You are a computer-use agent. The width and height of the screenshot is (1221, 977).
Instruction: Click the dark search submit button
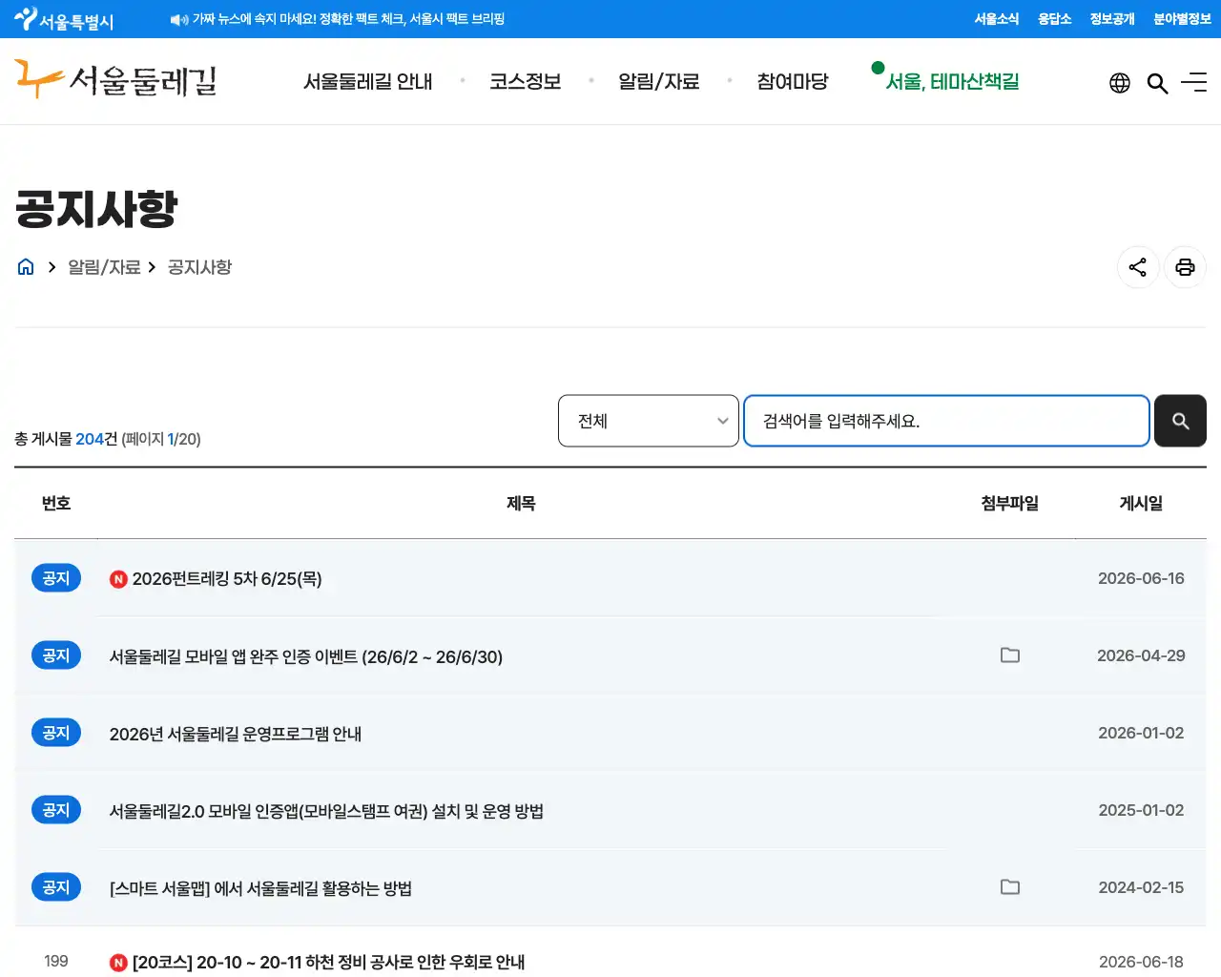(x=1180, y=421)
